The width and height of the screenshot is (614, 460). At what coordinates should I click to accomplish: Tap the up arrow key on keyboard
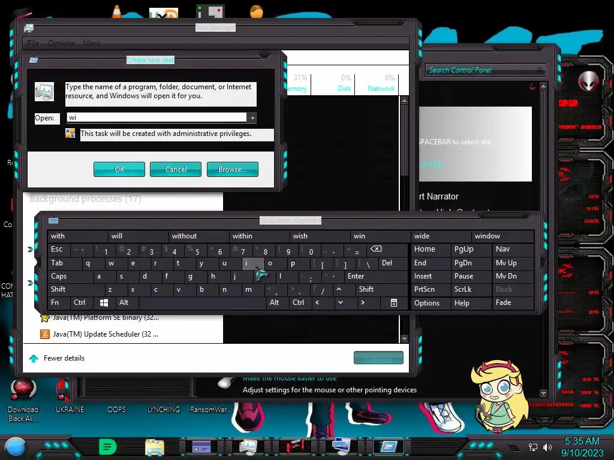tap(339, 289)
